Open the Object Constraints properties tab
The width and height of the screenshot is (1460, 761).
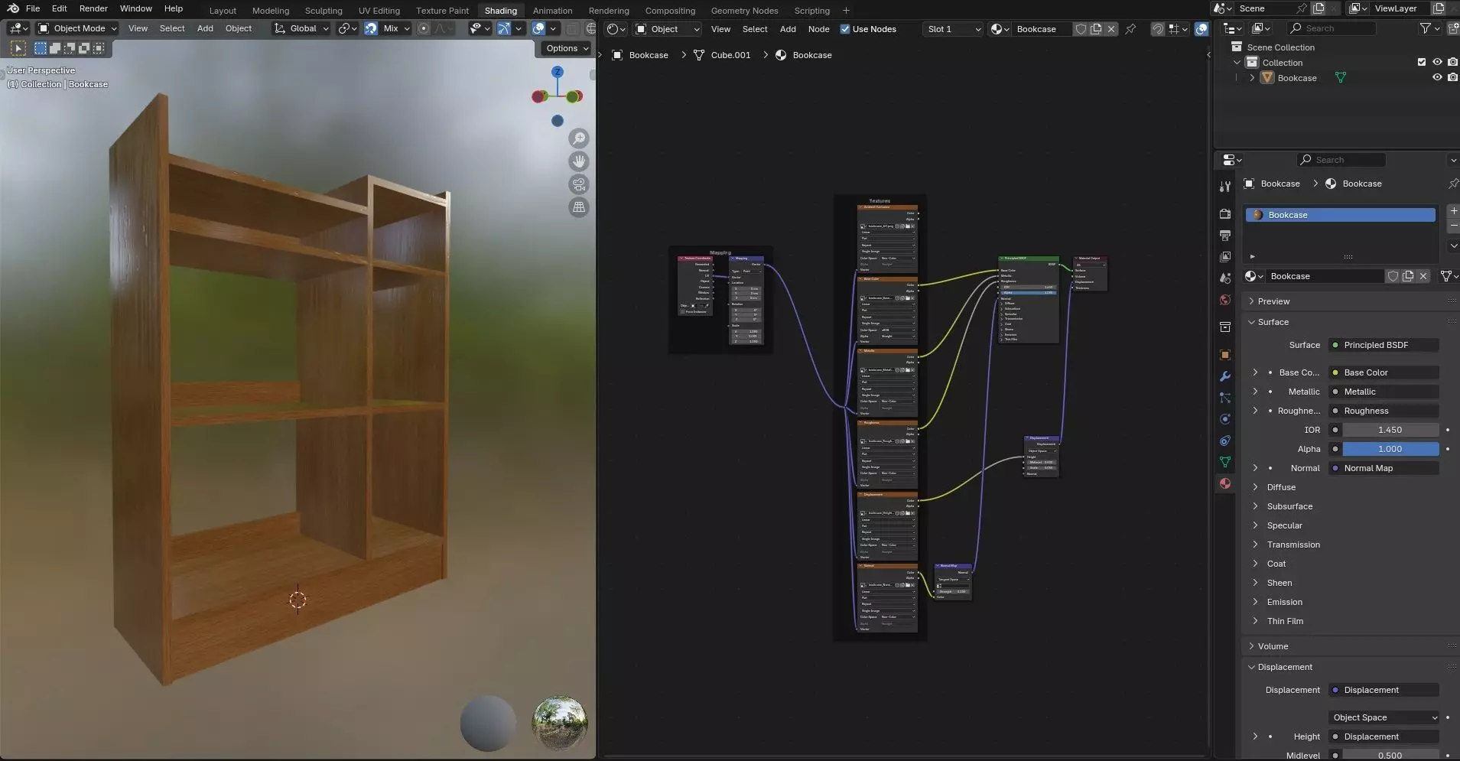coord(1225,441)
